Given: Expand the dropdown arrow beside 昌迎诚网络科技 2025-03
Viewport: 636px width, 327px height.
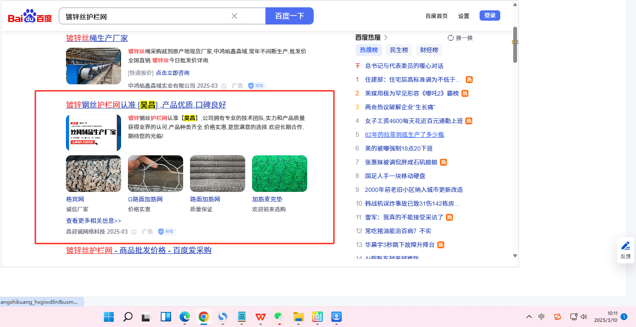Looking at the screenshot, I should tap(134, 232).
